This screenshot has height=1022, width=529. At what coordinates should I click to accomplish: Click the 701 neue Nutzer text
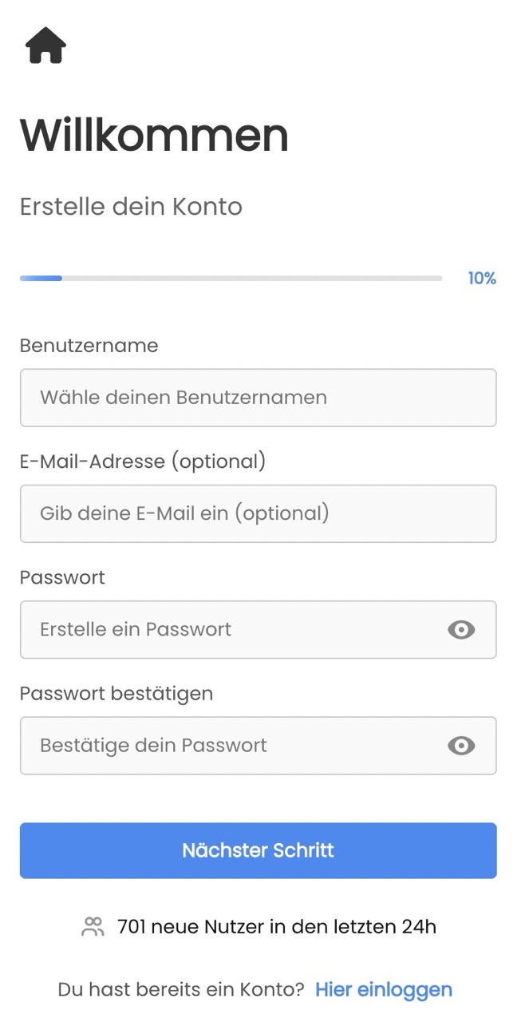[275, 926]
